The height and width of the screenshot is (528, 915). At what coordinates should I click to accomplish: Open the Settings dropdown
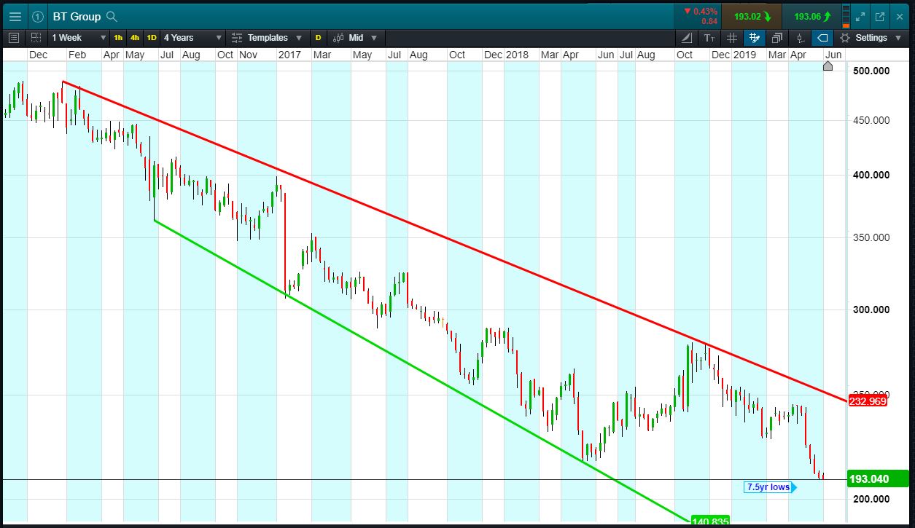(x=871, y=37)
